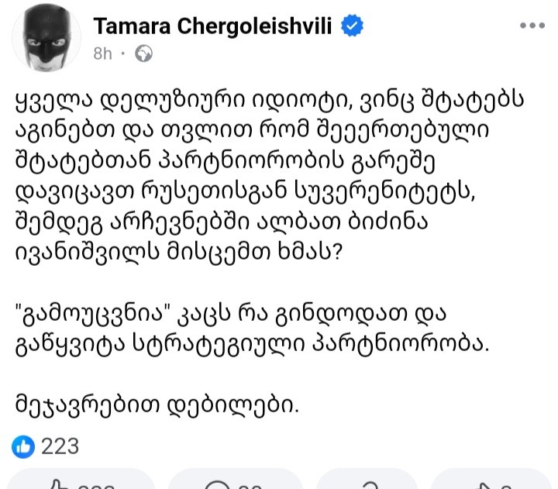The width and height of the screenshot is (558, 489).
Task: Open the three-dot post options menu
Action: (x=532, y=26)
